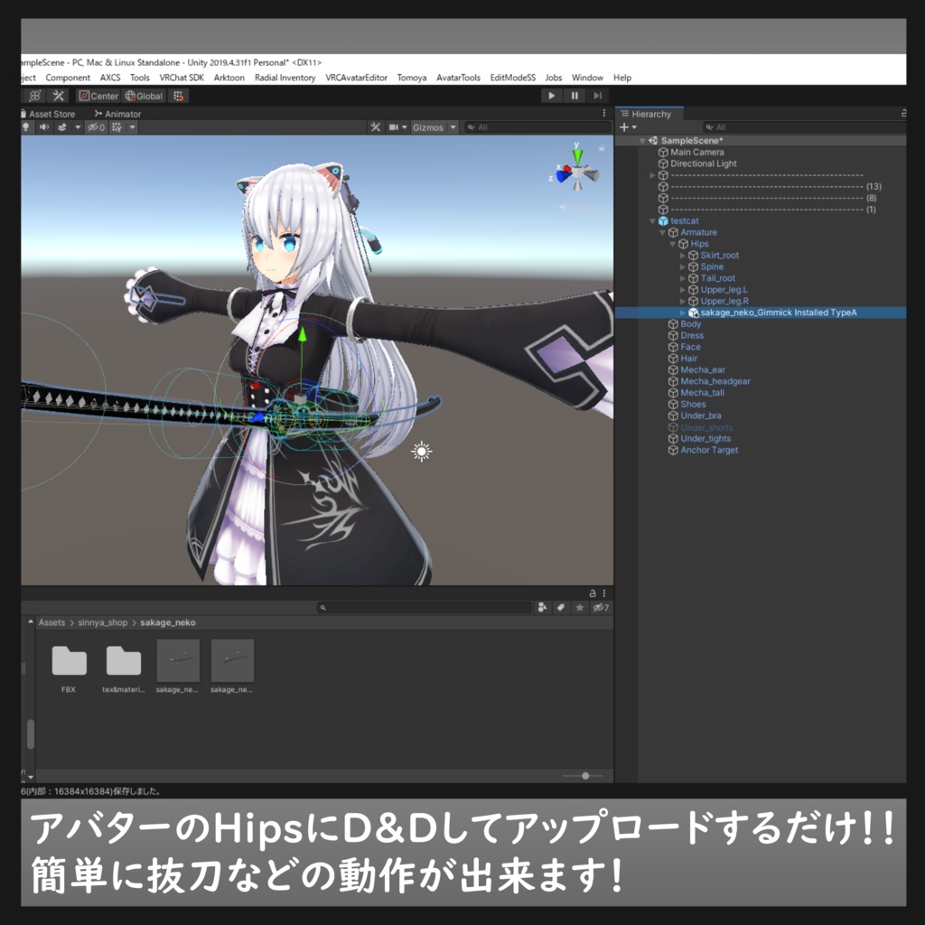Open the FBX folder

click(69, 667)
